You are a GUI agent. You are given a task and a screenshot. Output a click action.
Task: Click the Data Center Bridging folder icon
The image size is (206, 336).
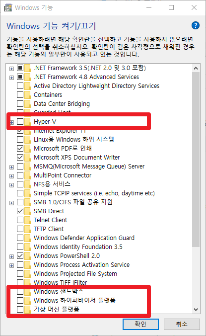27,104
